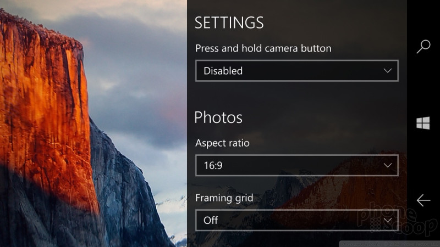Click the Framing grid label

[x=224, y=198]
